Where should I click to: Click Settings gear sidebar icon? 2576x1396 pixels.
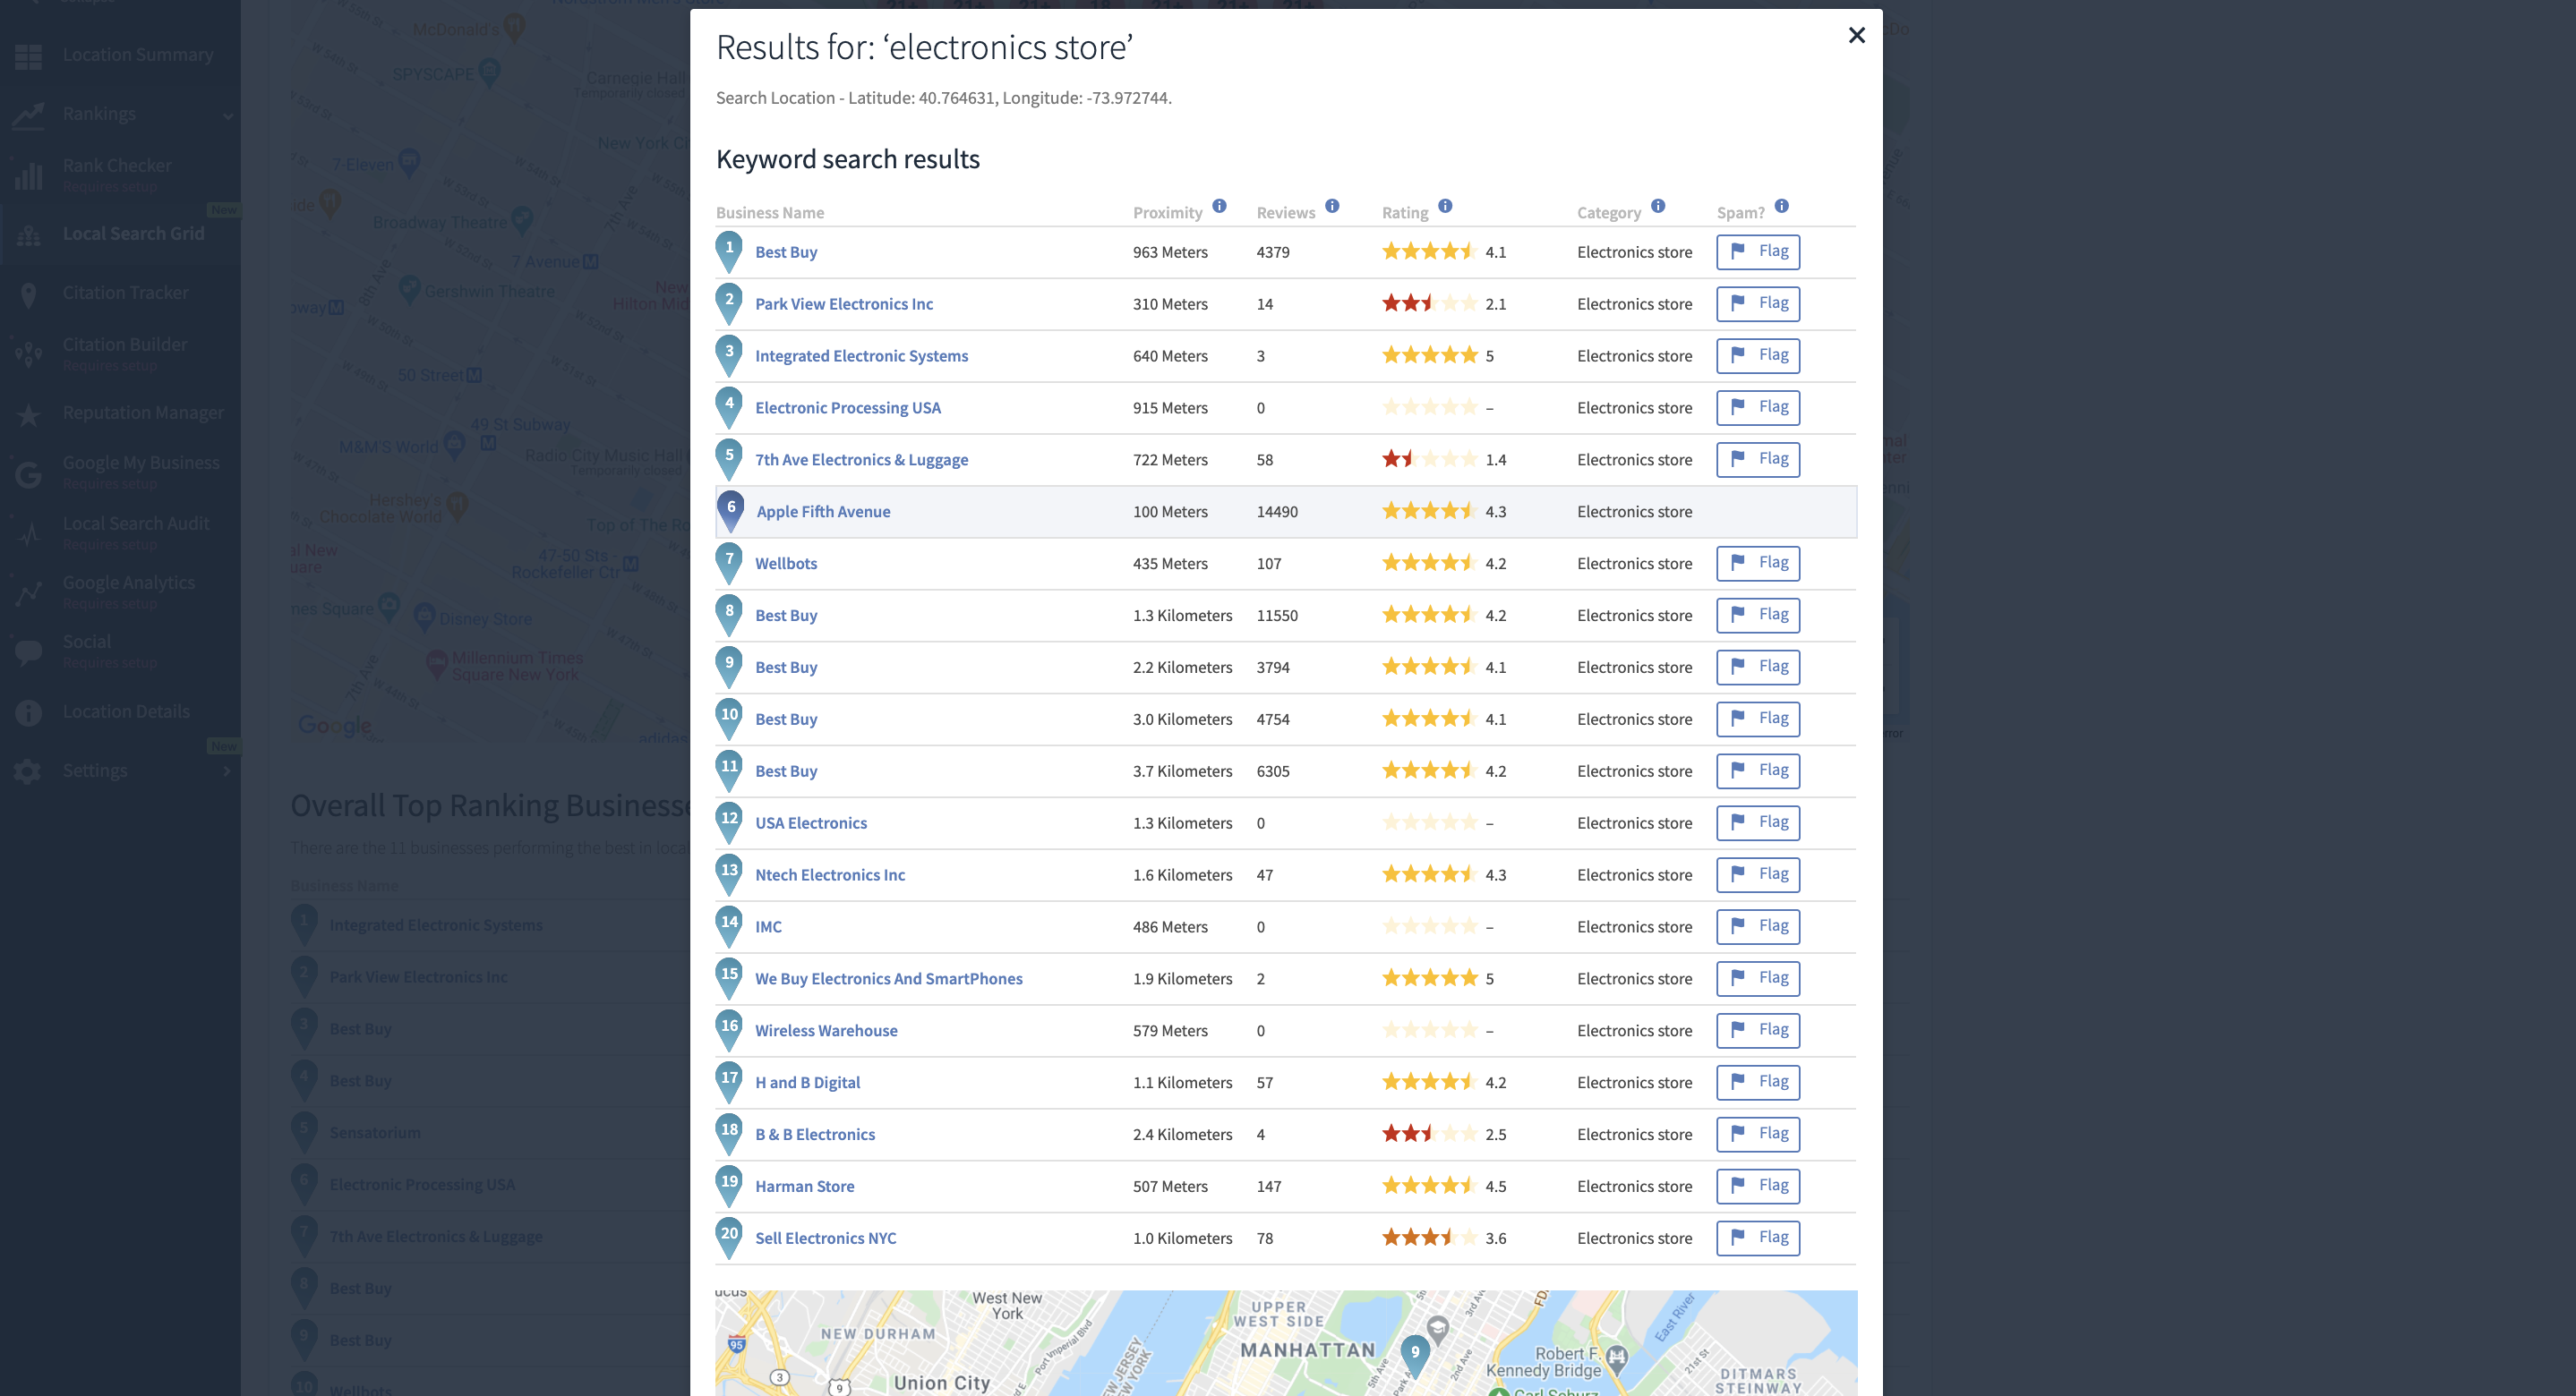click(28, 771)
